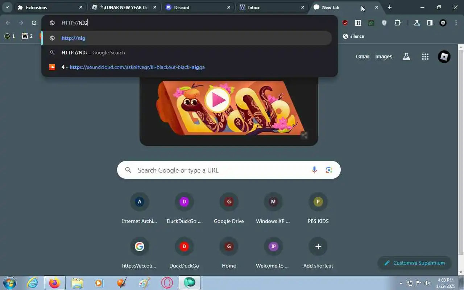Open the PBS KIDS shortcut
Image resolution: width=464 pixels, height=290 pixels.
[x=318, y=208]
